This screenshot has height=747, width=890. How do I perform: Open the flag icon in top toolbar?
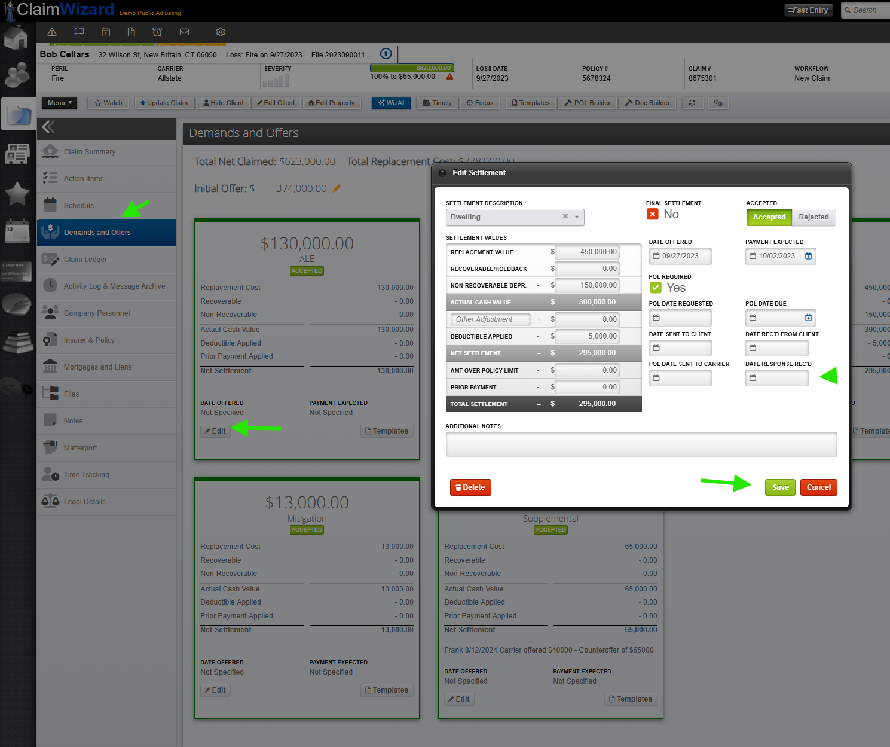[79, 32]
